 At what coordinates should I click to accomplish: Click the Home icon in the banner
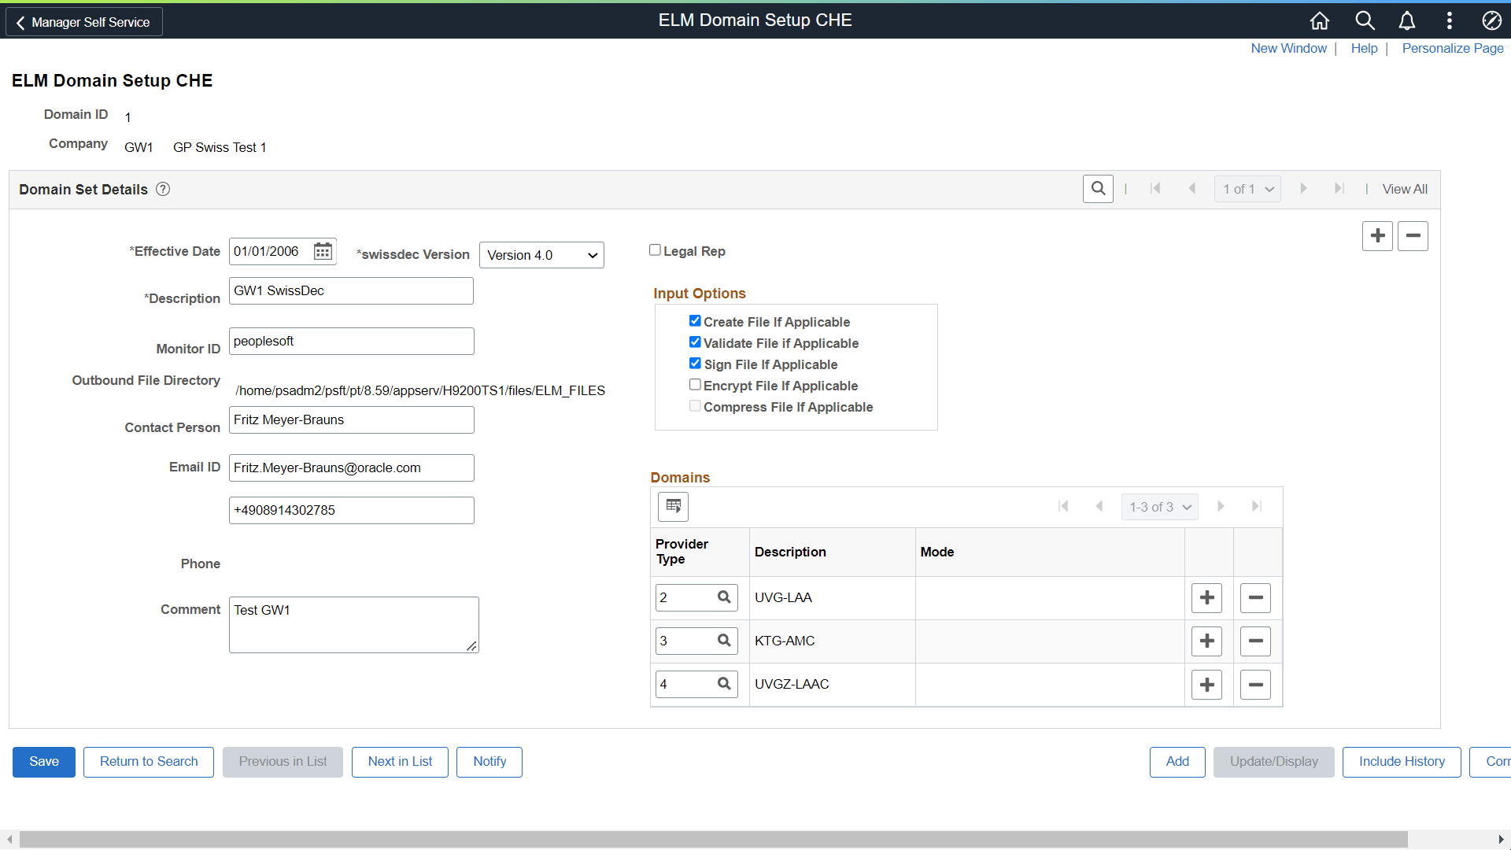(x=1319, y=20)
